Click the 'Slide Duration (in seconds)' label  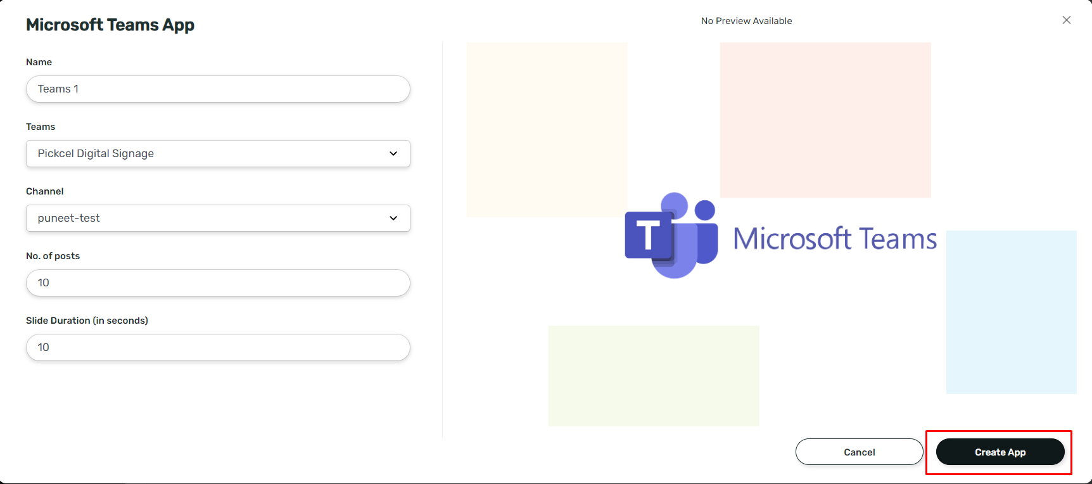pos(87,321)
